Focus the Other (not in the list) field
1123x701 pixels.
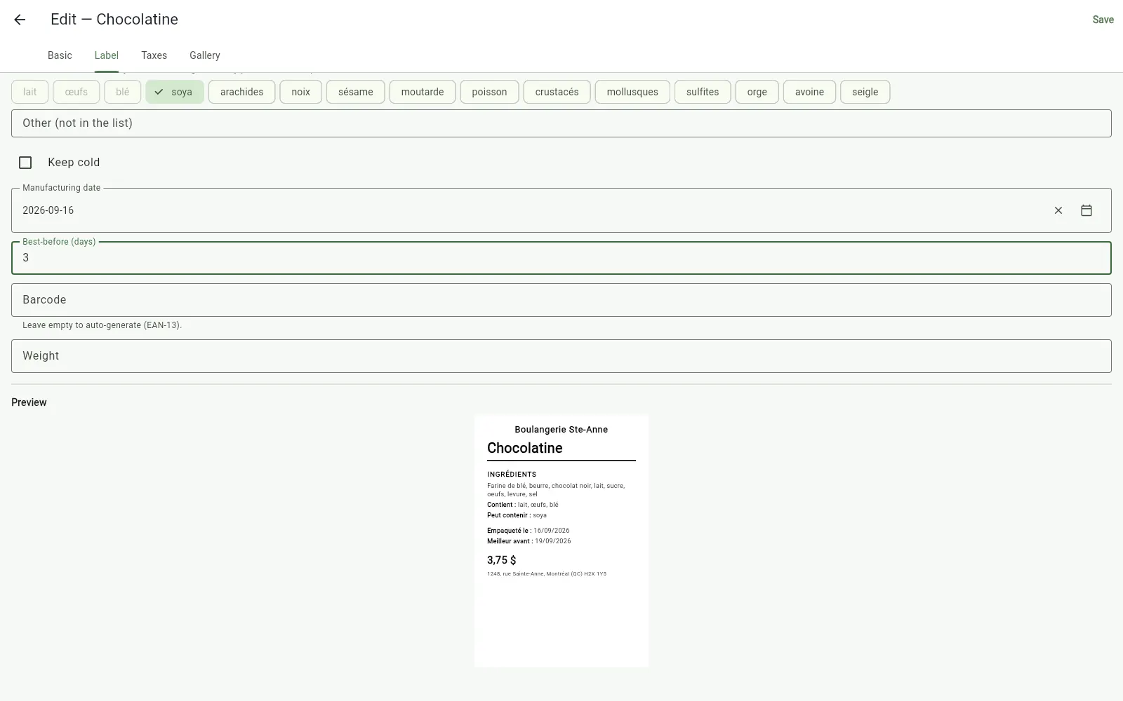[x=561, y=123]
